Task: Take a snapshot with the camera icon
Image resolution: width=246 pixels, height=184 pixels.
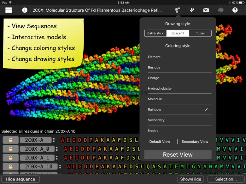Action: pos(206,10)
